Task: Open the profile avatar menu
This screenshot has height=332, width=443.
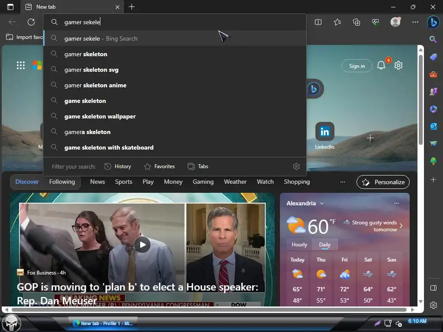Action: tap(395, 22)
